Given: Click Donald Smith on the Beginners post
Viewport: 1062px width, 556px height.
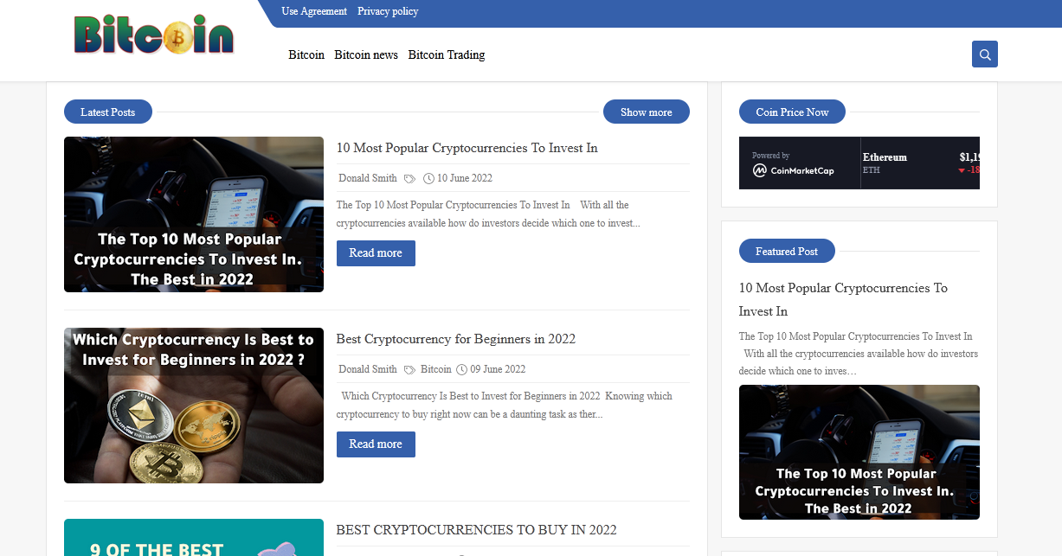Looking at the screenshot, I should [368, 369].
